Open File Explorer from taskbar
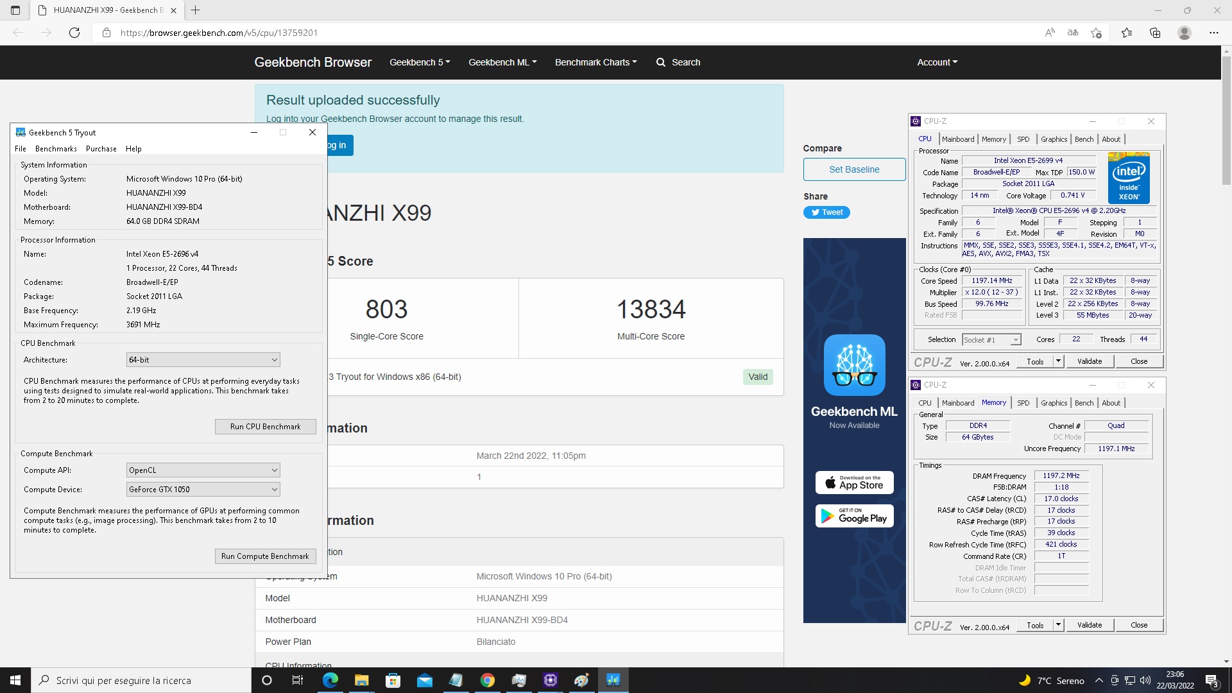The height and width of the screenshot is (693, 1232). click(x=361, y=680)
